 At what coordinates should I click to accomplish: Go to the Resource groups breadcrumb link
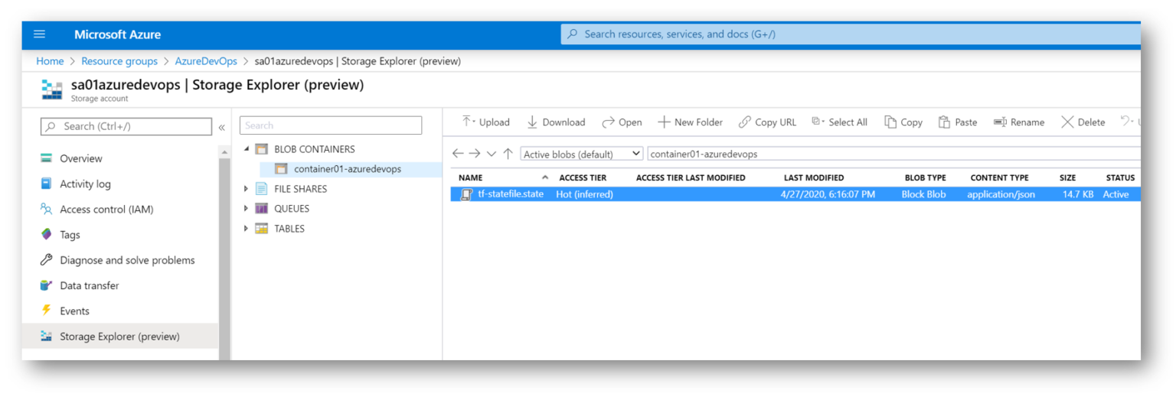[119, 61]
